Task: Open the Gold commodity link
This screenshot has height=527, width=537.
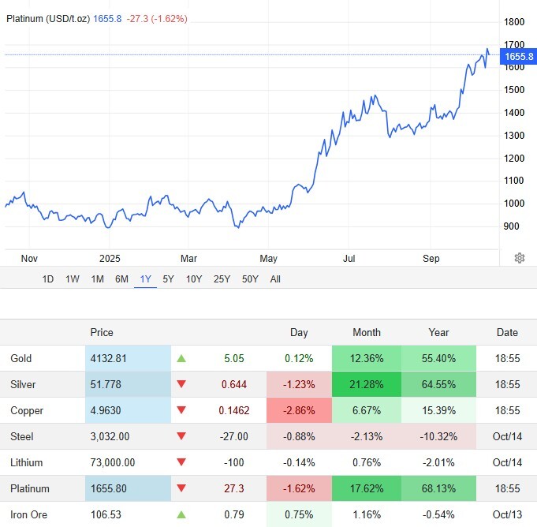Action: pyautogui.click(x=22, y=358)
